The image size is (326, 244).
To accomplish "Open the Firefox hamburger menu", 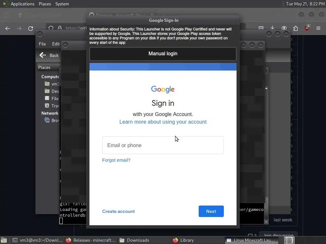I will (318, 28).
